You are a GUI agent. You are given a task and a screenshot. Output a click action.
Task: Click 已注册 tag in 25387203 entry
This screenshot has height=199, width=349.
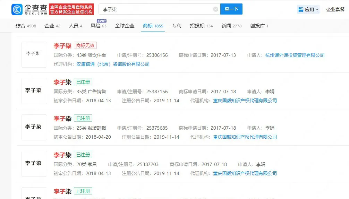click(x=83, y=155)
